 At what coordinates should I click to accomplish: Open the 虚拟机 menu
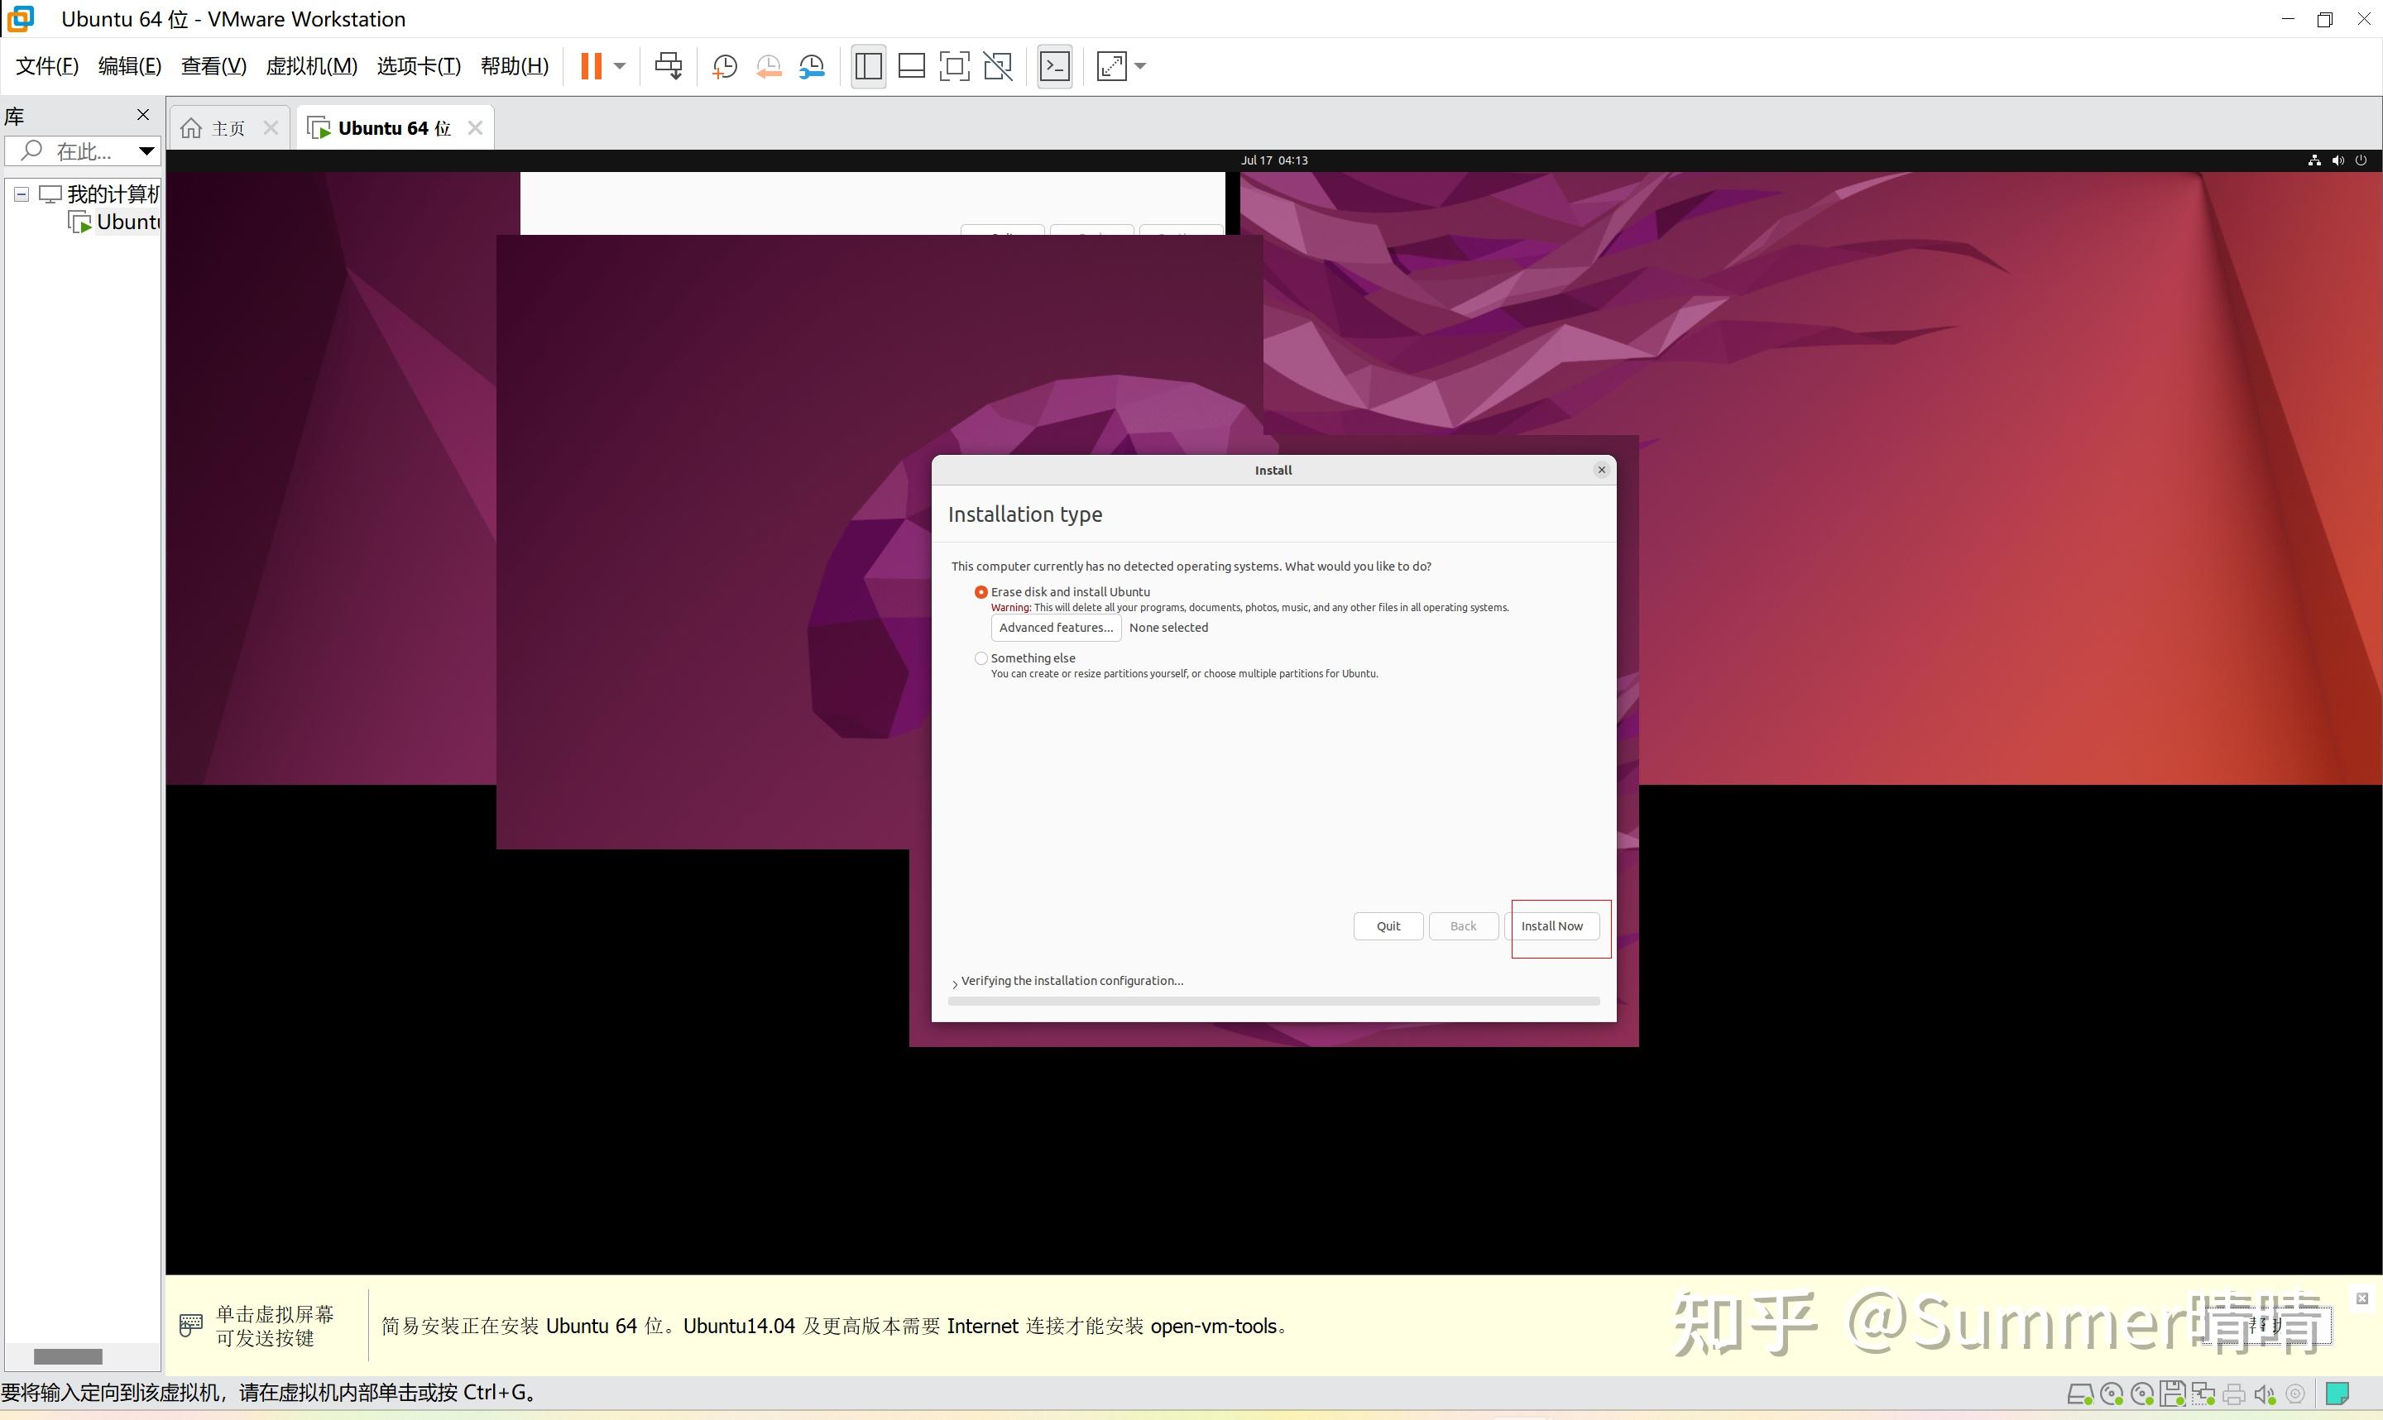point(311,65)
